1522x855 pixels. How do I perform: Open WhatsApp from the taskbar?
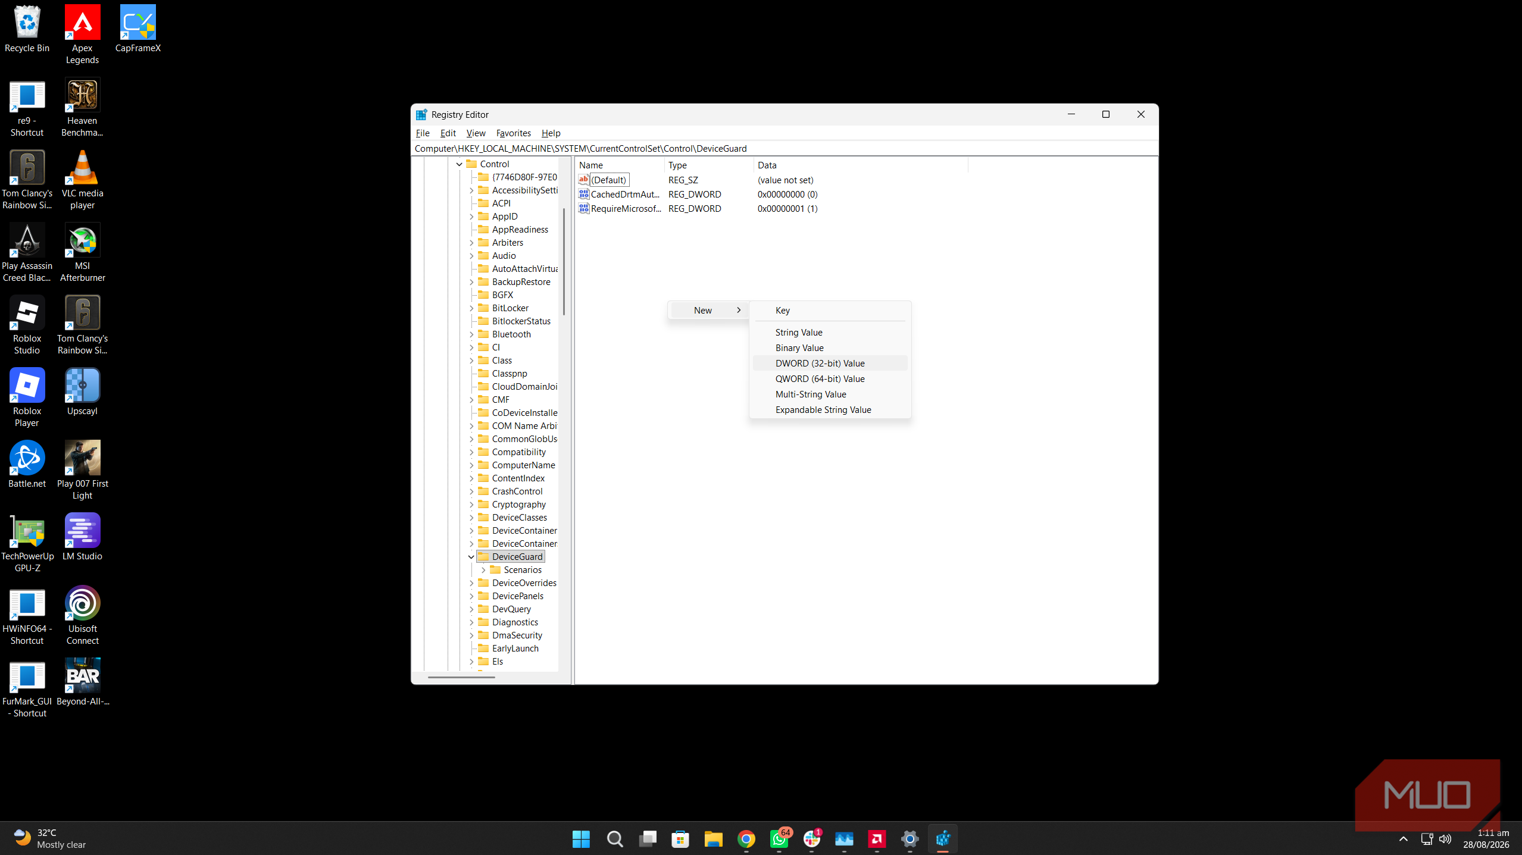click(779, 839)
